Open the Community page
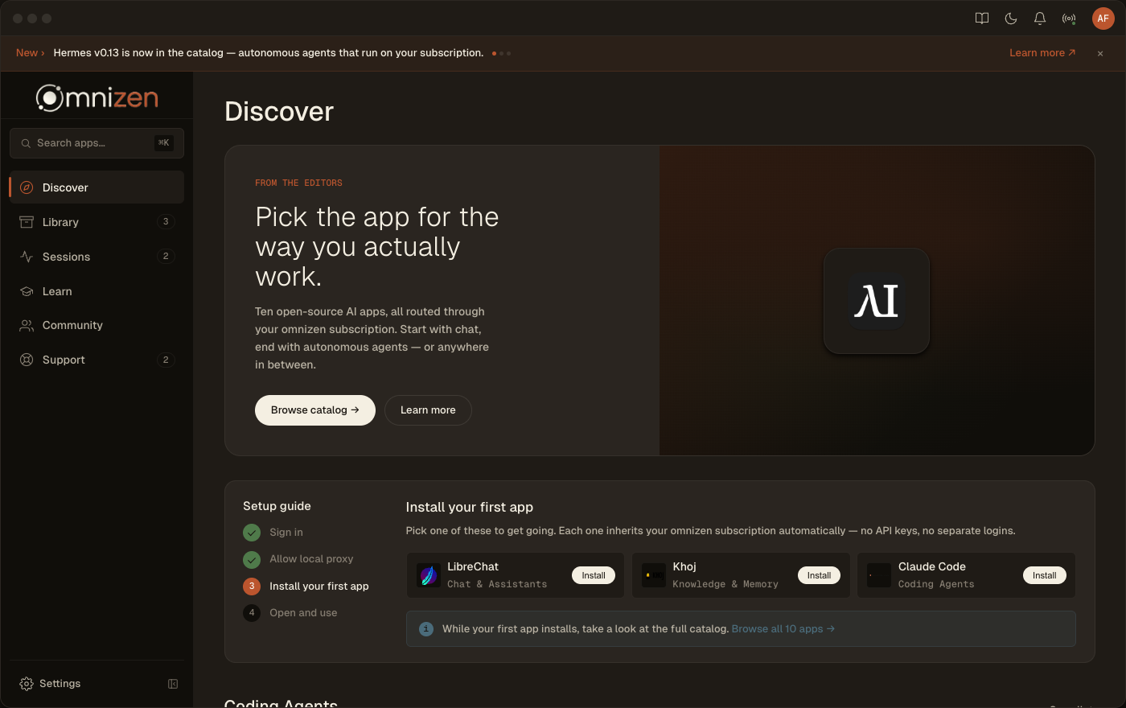Viewport: 1126px width, 708px height. pos(97,325)
